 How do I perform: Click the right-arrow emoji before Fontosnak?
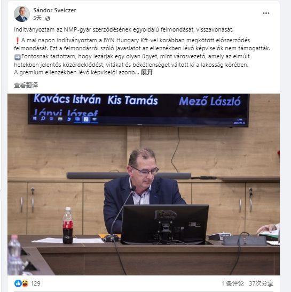point(18,57)
